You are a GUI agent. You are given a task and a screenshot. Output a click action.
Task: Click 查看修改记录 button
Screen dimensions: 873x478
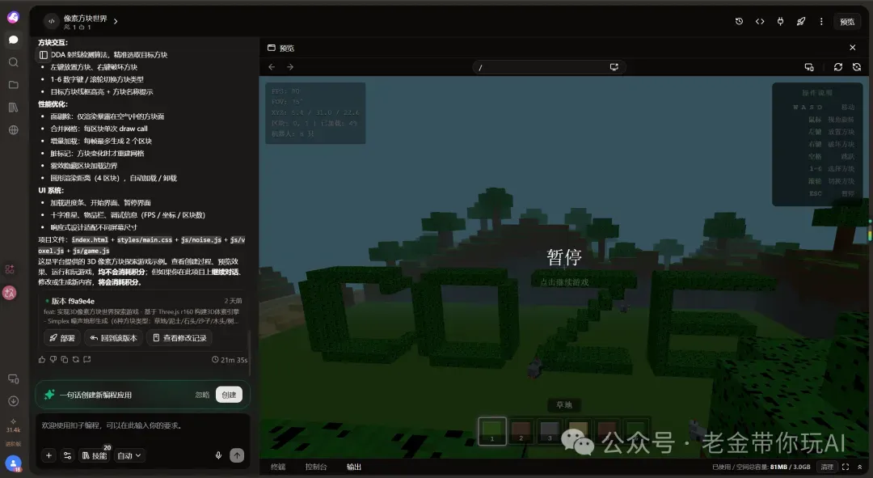click(x=179, y=337)
